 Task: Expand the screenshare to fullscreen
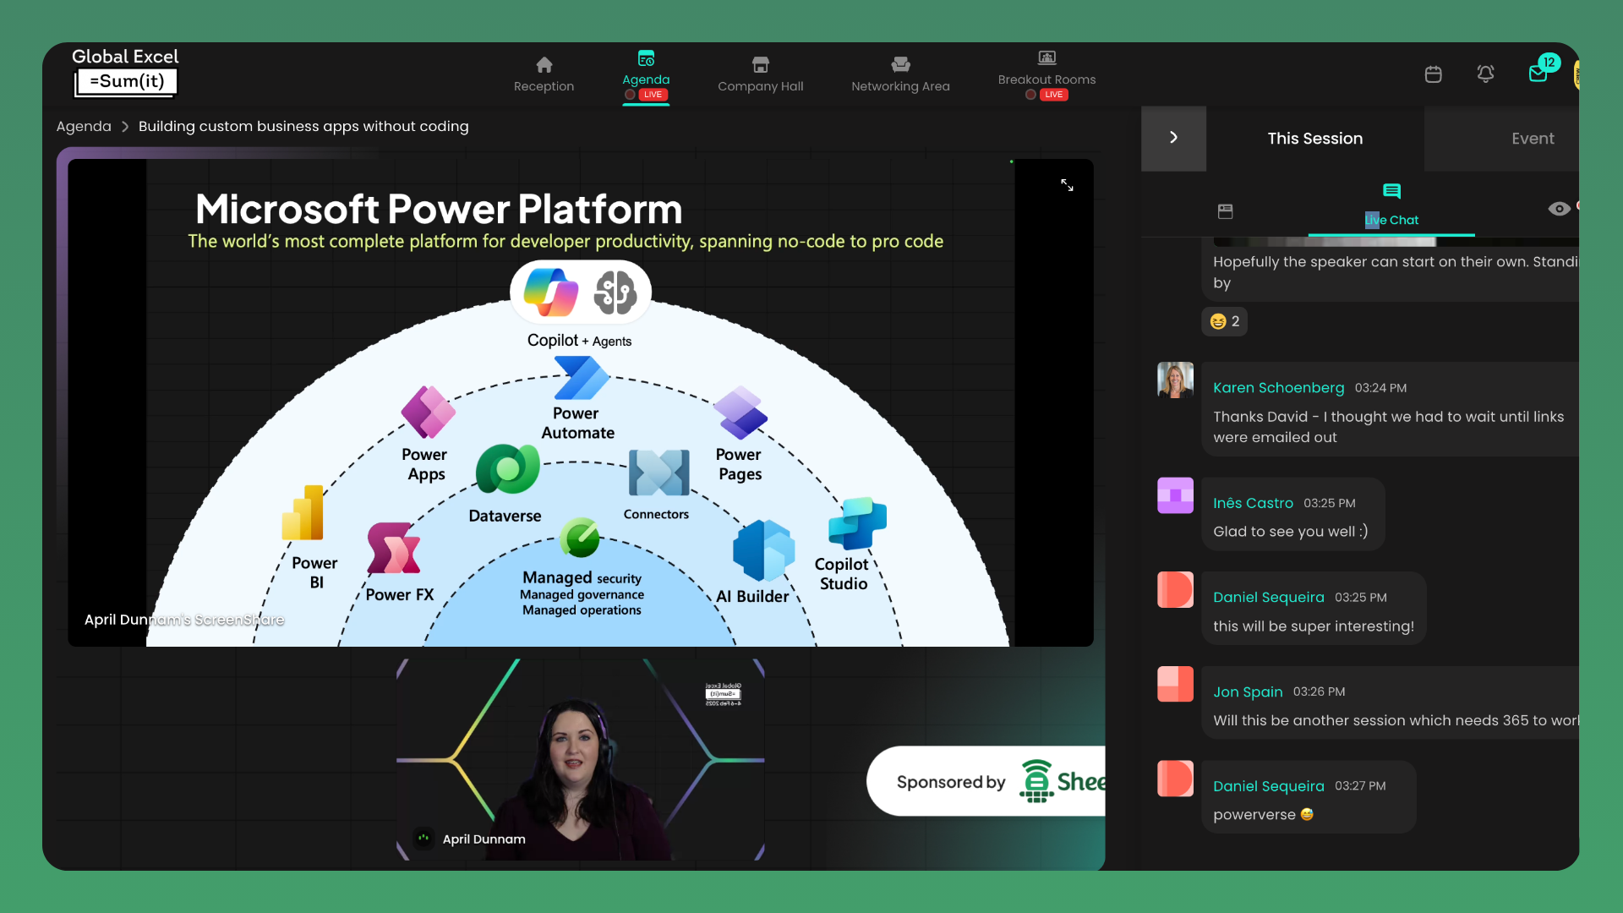pos(1067,185)
